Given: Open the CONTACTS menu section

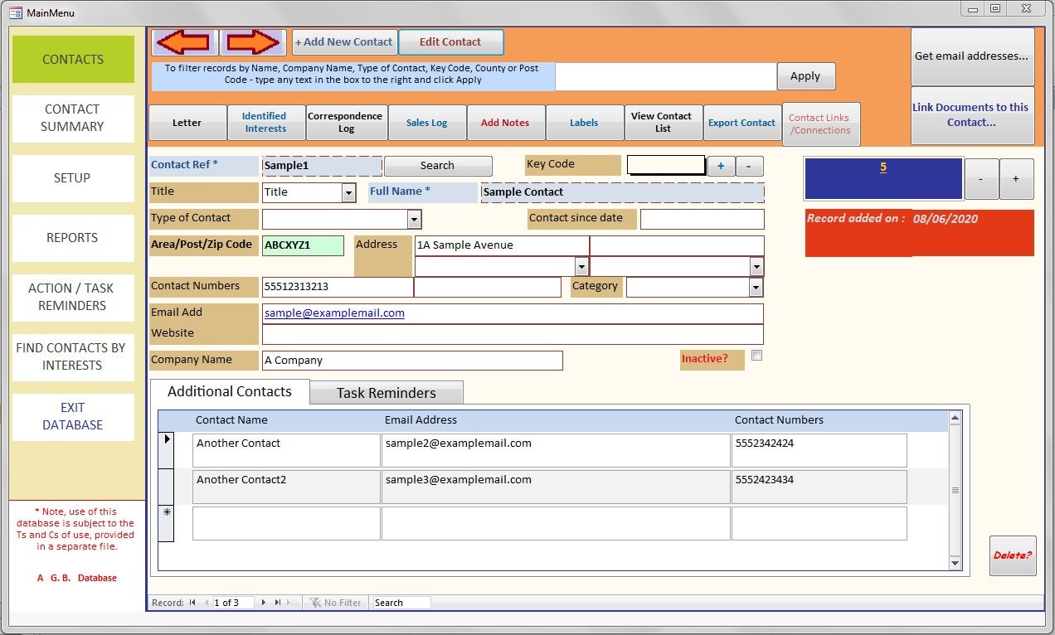Looking at the screenshot, I should [x=73, y=59].
